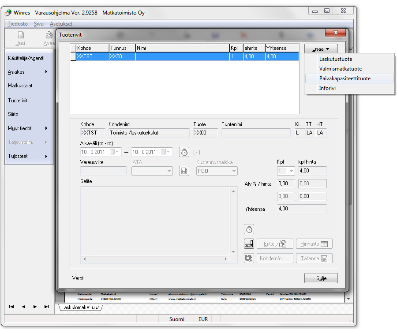Click the Kohde column header
The image size is (397, 329).
[93, 48]
